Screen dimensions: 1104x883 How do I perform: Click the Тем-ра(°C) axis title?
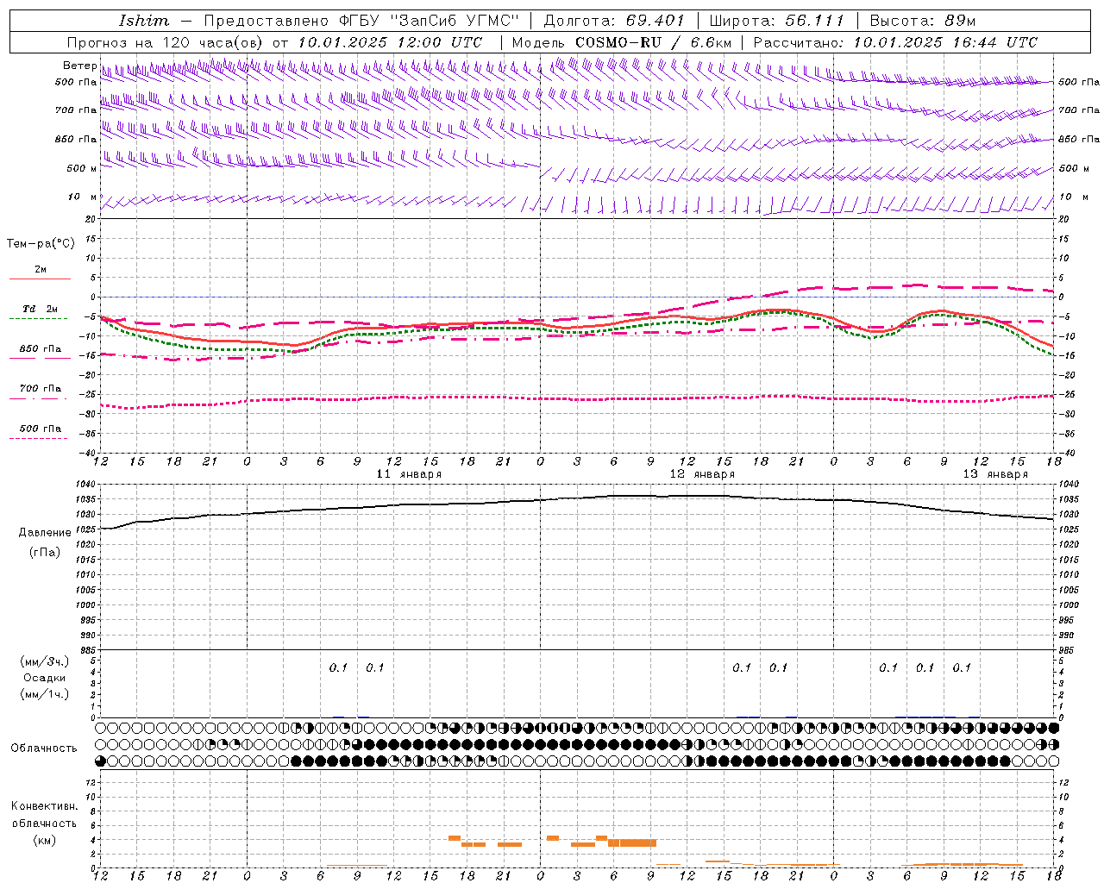coord(41,244)
